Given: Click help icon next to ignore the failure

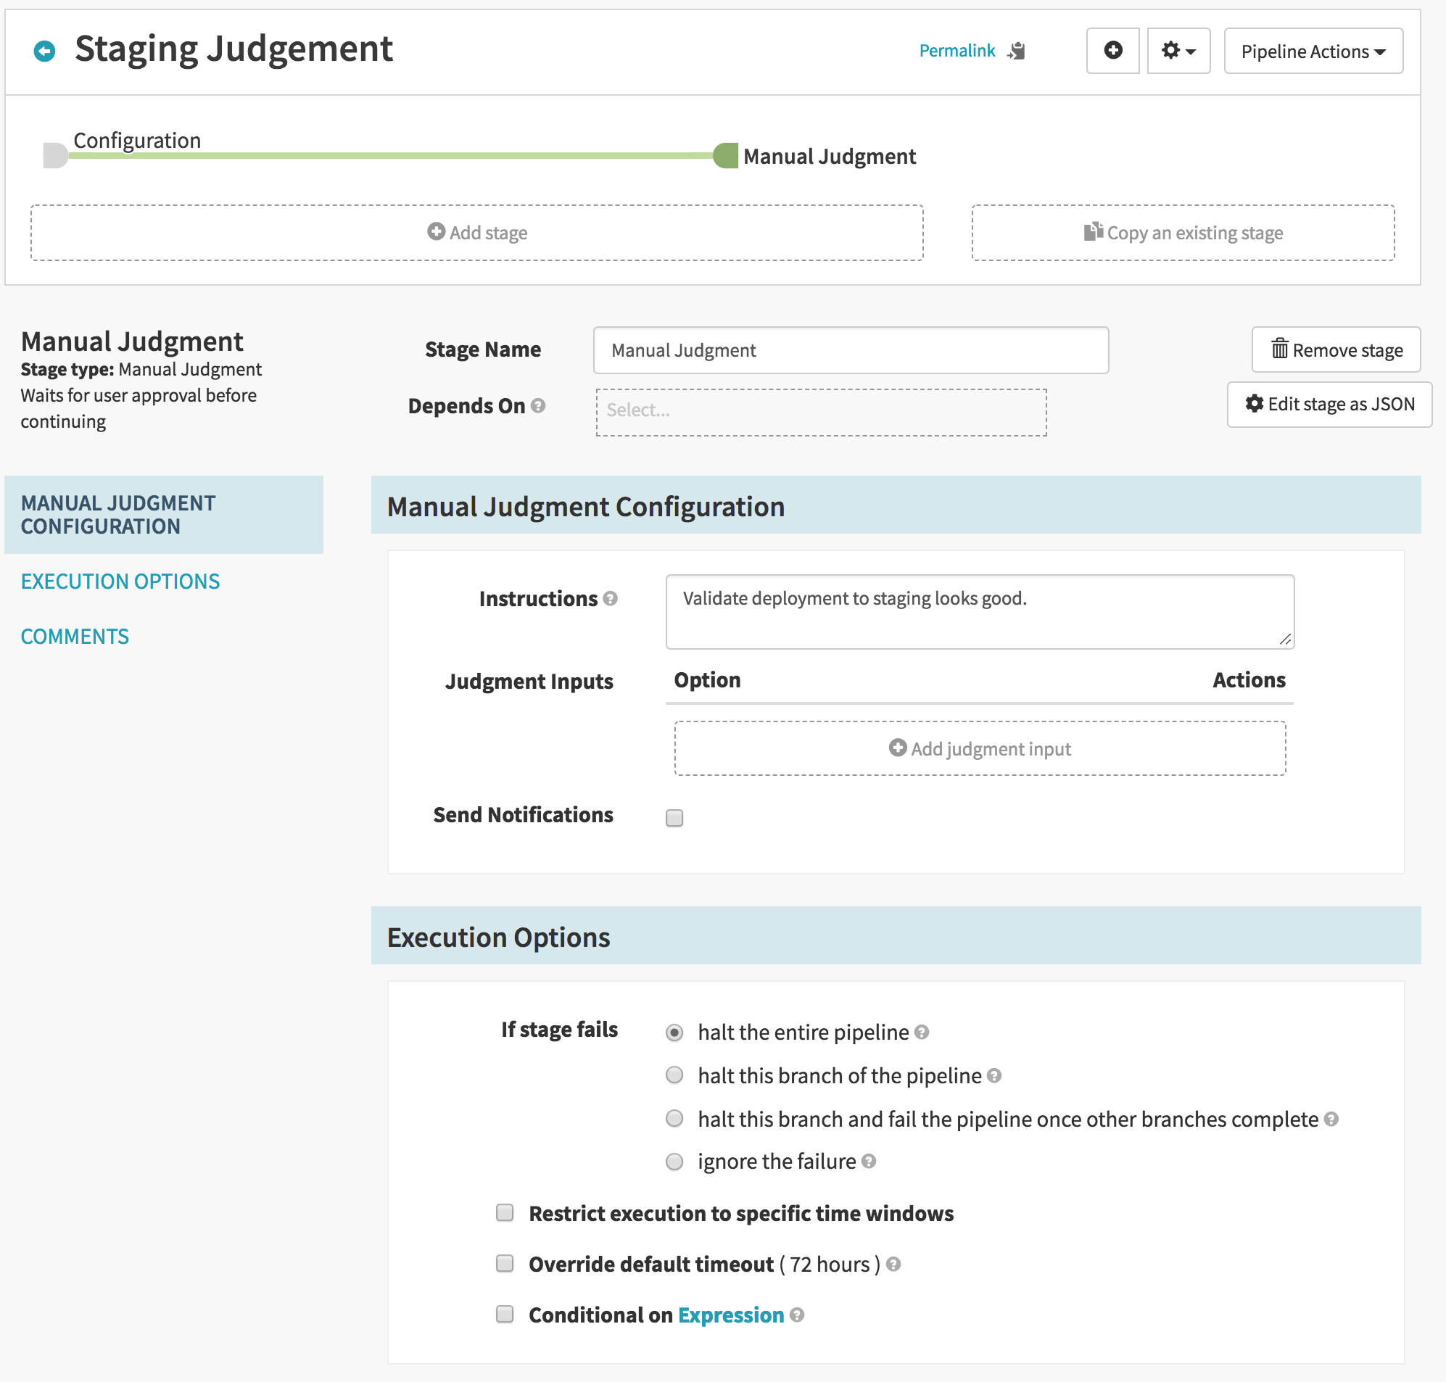Looking at the screenshot, I should pyautogui.click(x=869, y=1162).
